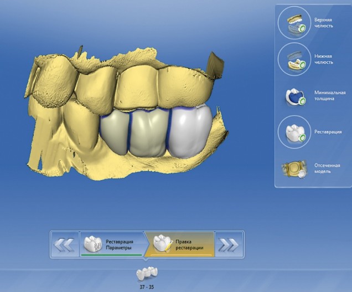This screenshot has width=352, height=292.
Task: Select the white molar crown in the model
Action: pyautogui.click(x=191, y=132)
